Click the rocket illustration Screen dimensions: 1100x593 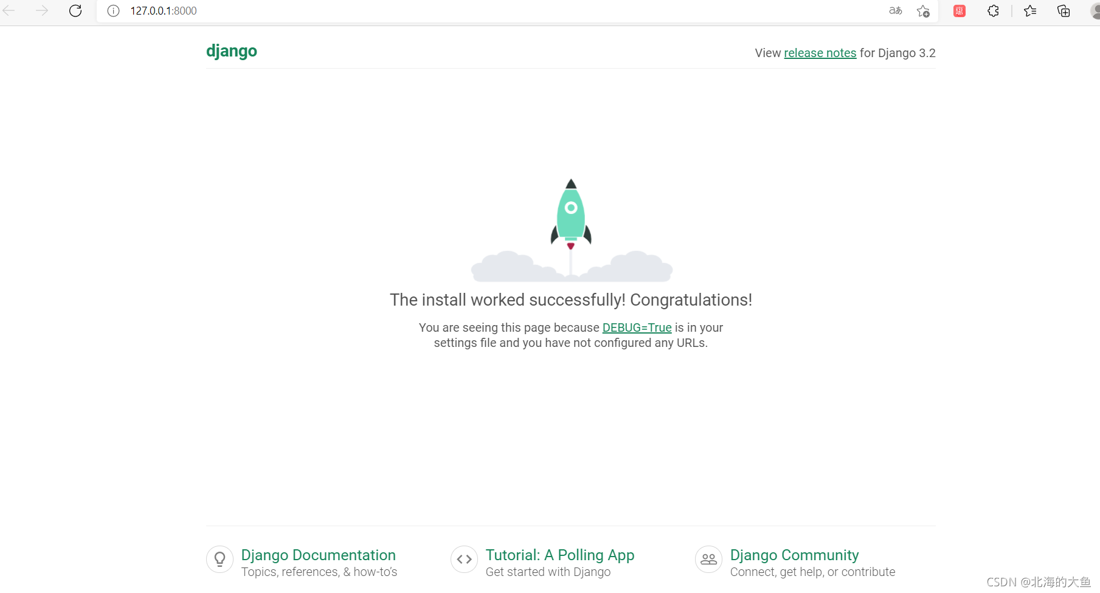(571, 230)
